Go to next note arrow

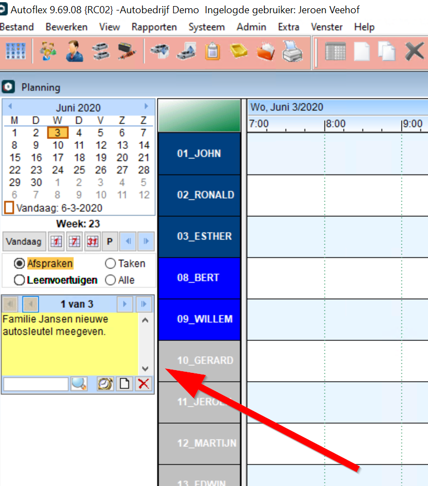tap(125, 304)
